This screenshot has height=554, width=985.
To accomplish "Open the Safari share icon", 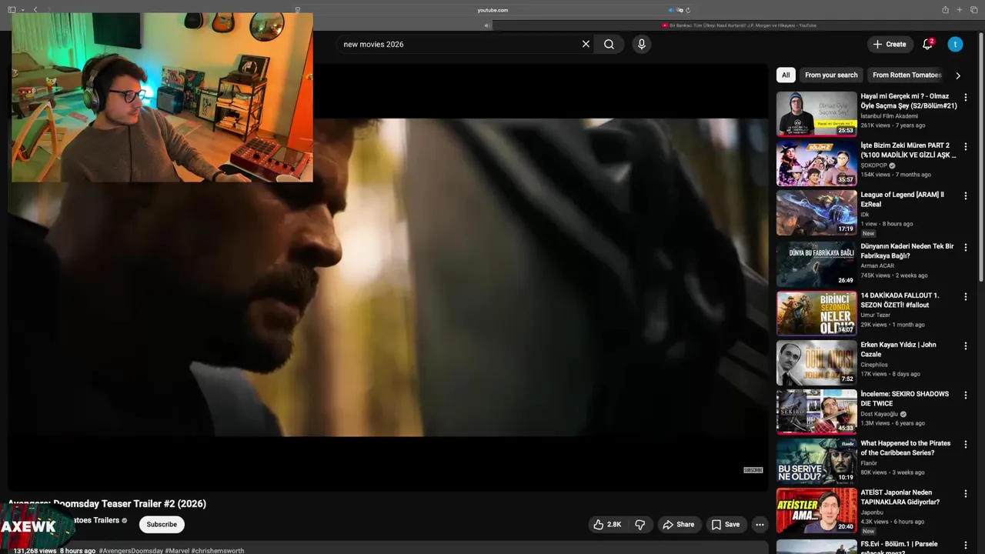I will [945, 10].
